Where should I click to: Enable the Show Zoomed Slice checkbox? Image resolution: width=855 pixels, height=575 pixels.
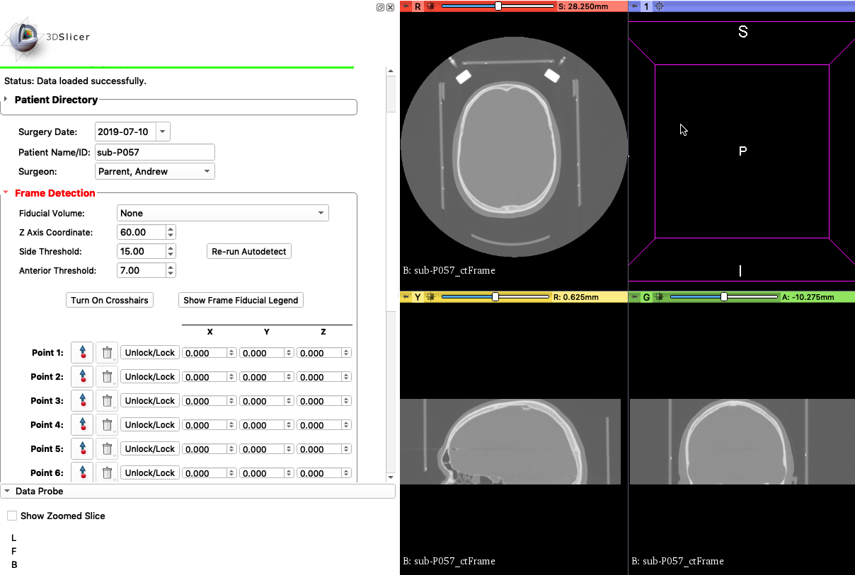point(12,516)
